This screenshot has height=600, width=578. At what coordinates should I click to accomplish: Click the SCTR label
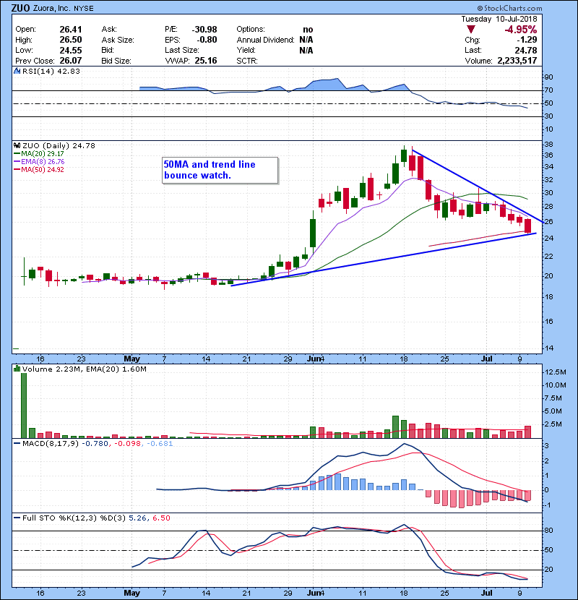pos(247,61)
